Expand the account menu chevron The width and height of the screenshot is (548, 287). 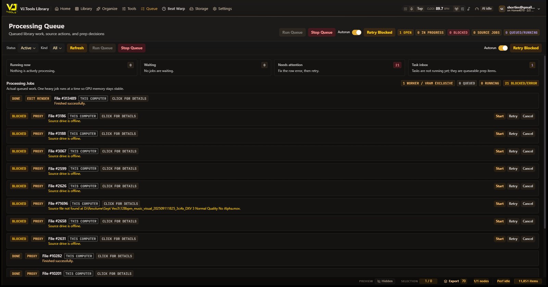[x=539, y=9]
